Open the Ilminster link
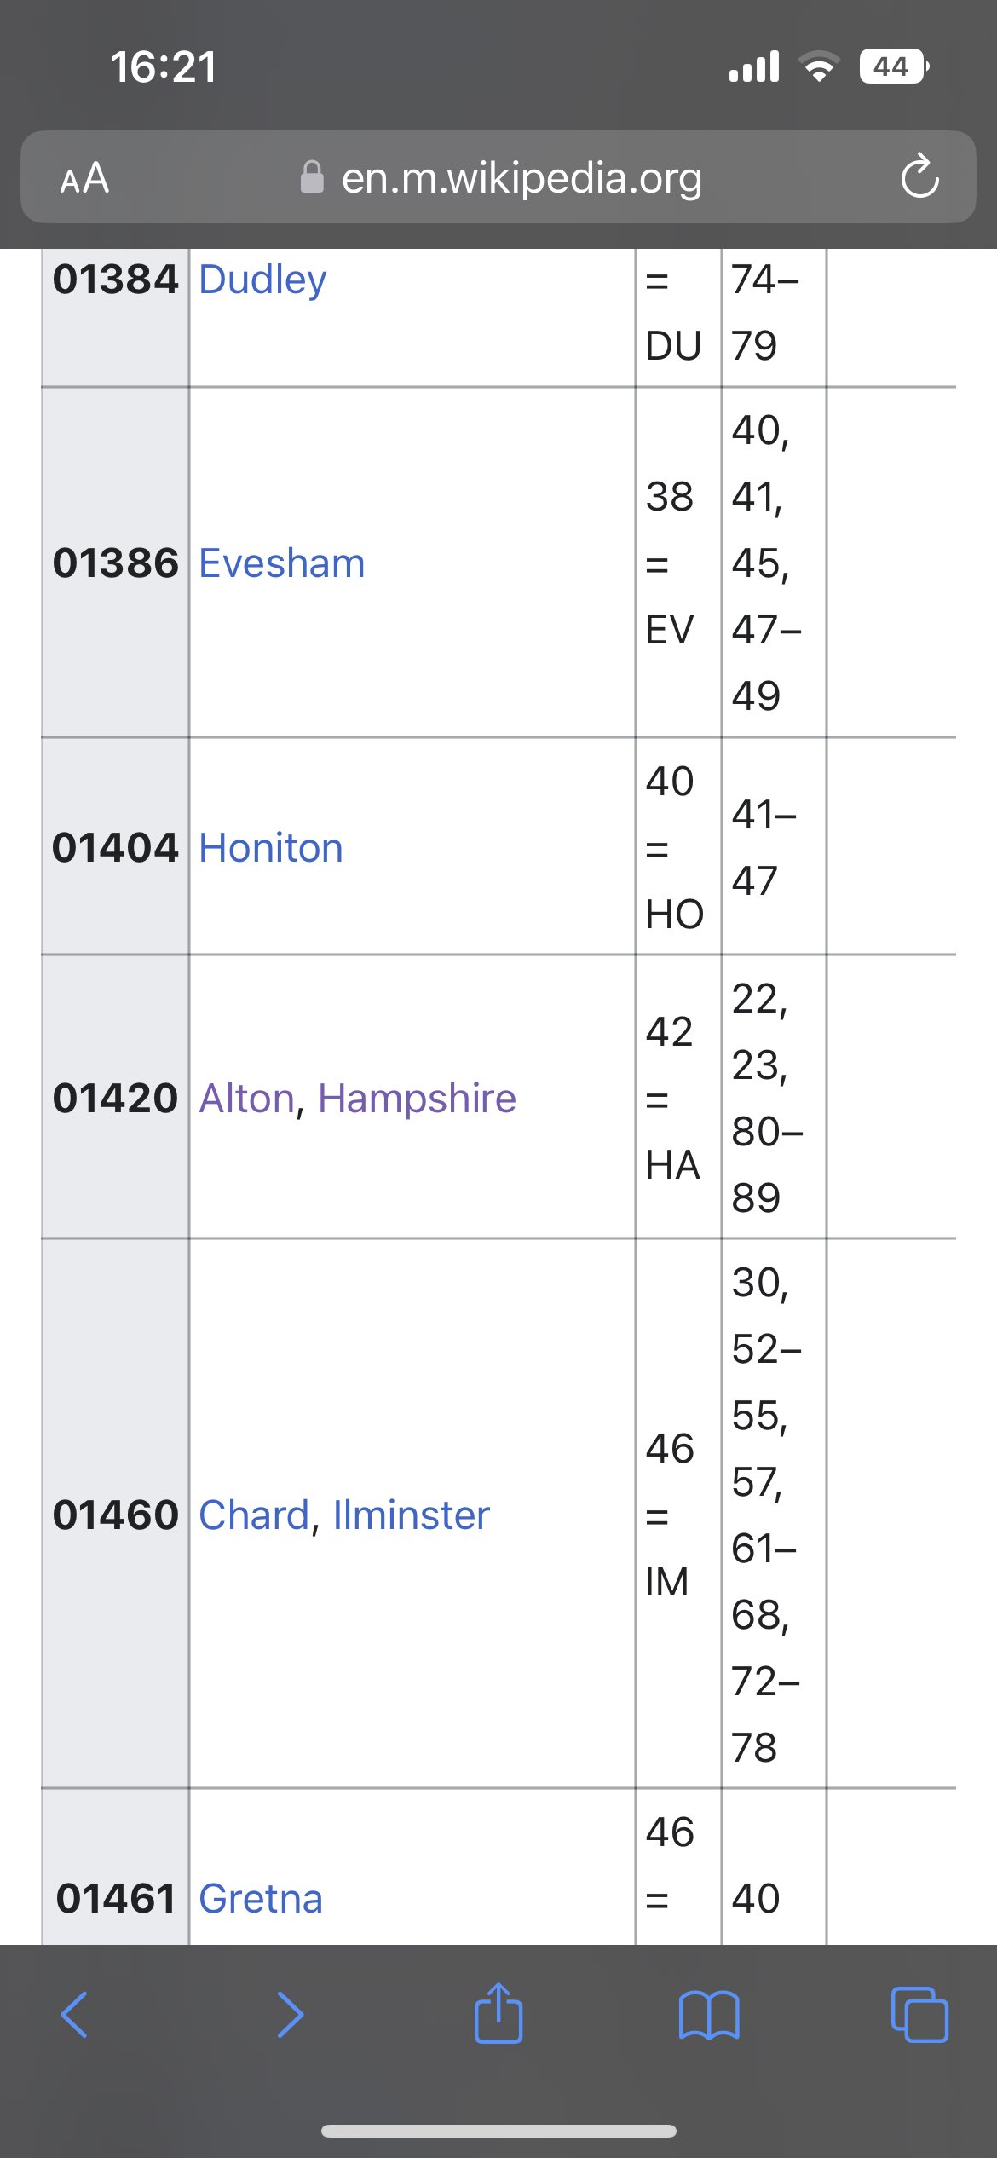Screen dimensions: 997x2158 click(411, 1515)
